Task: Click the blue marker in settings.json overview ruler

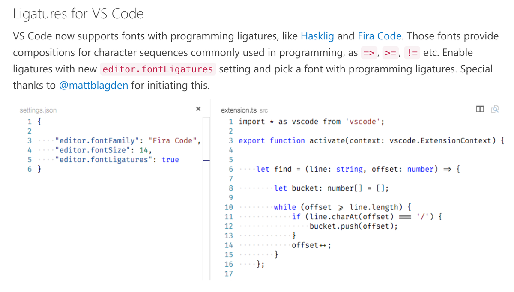Action: point(207,161)
